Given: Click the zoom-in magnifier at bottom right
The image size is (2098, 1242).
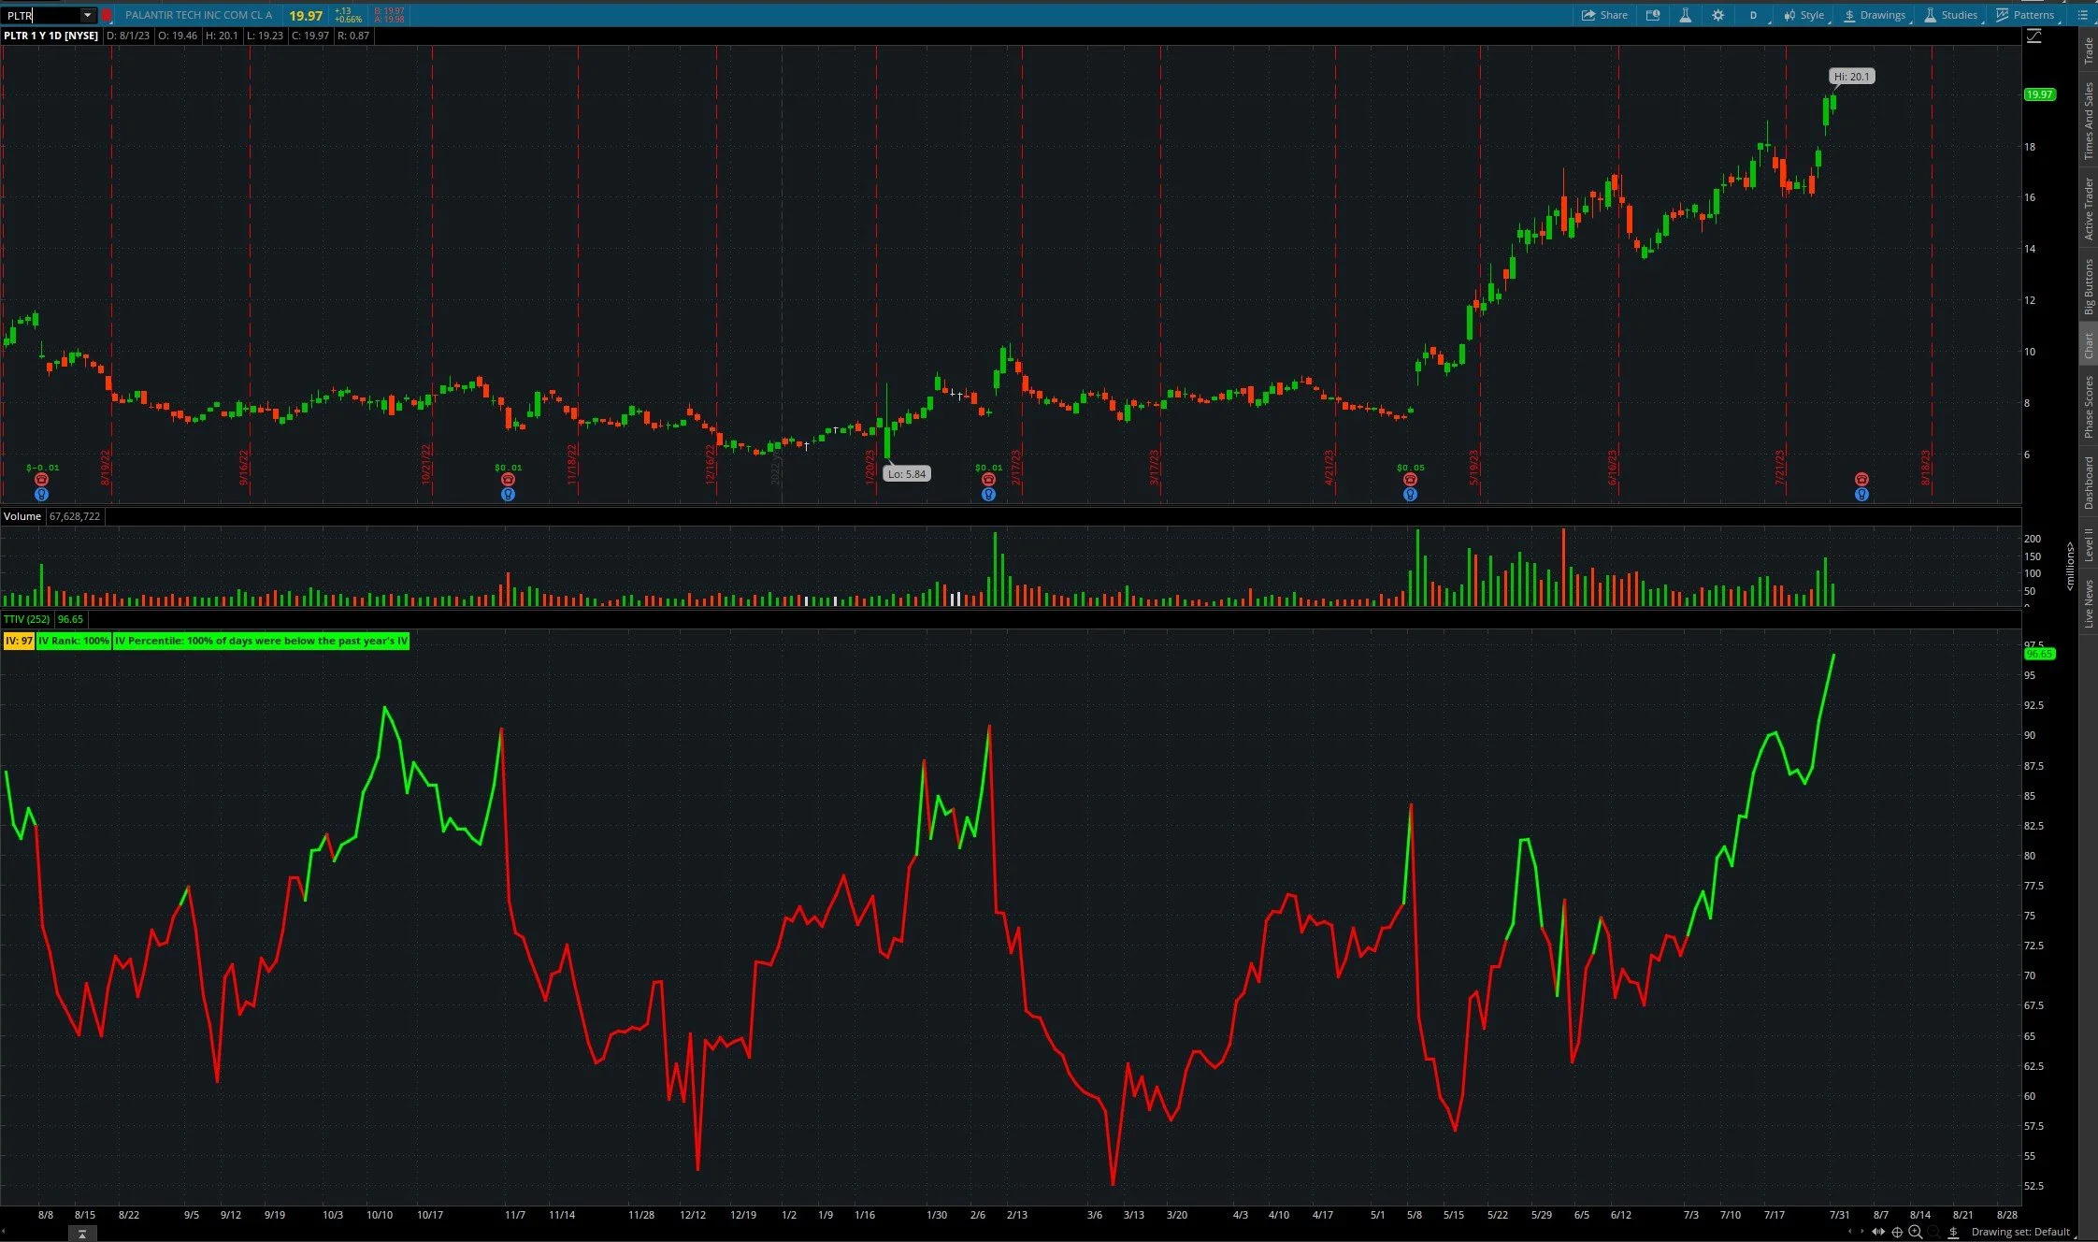Looking at the screenshot, I should (x=1914, y=1232).
